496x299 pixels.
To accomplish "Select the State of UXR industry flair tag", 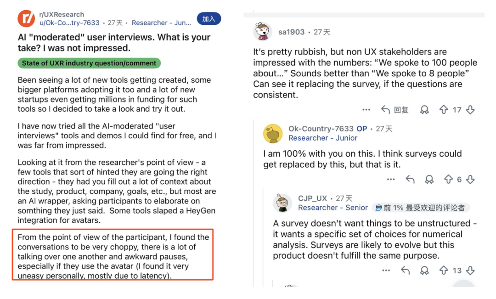I will click(x=89, y=63).
